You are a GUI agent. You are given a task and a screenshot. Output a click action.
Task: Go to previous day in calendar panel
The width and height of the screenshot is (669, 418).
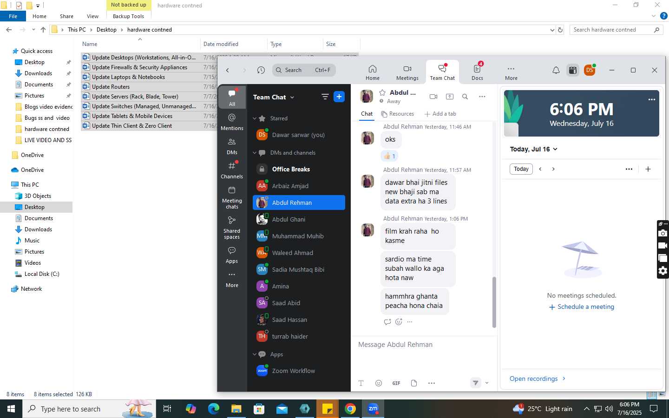click(x=540, y=169)
